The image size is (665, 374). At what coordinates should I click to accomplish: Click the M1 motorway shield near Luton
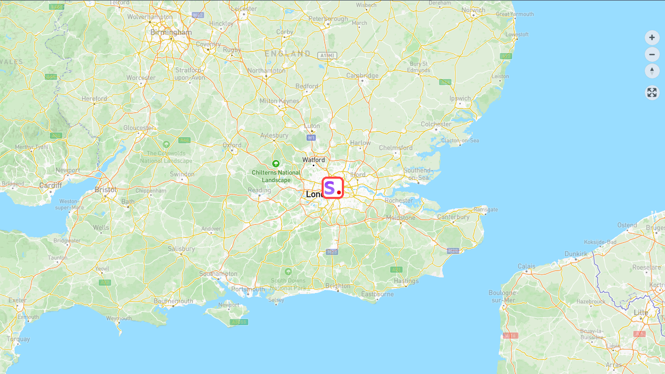point(311,138)
